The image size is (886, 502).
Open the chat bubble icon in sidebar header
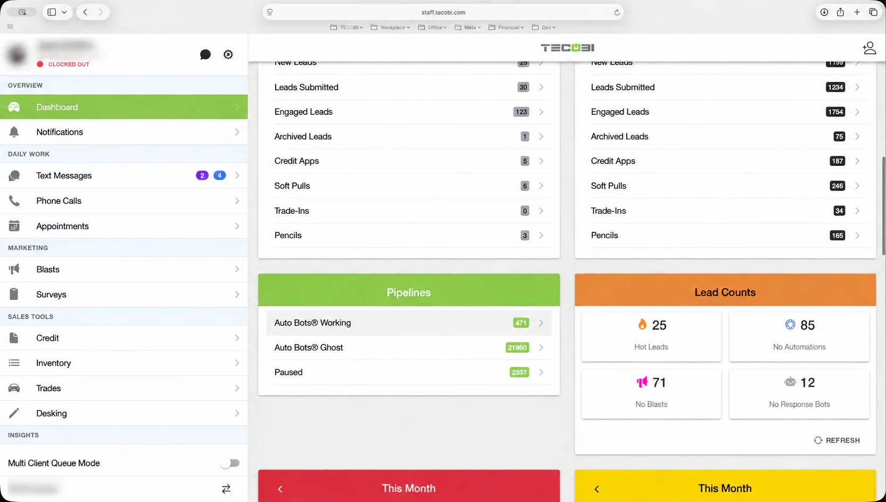pos(205,54)
